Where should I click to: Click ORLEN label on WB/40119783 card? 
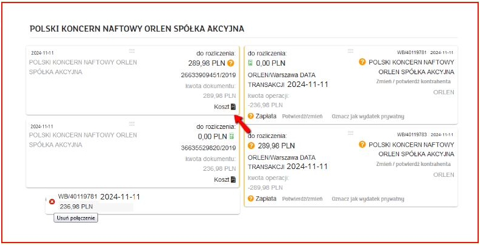tap(443, 174)
